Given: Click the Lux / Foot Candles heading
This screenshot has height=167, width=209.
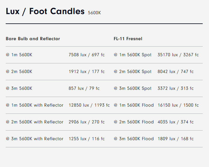Looking at the screenshot, I should pyautogui.click(x=45, y=11).
